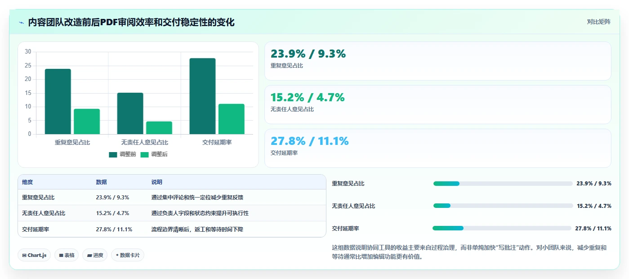Click the 调整后 bar for 无责任人意见占比
Screen dimensions: 629x279
pyautogui.click(x=159, y=128)
